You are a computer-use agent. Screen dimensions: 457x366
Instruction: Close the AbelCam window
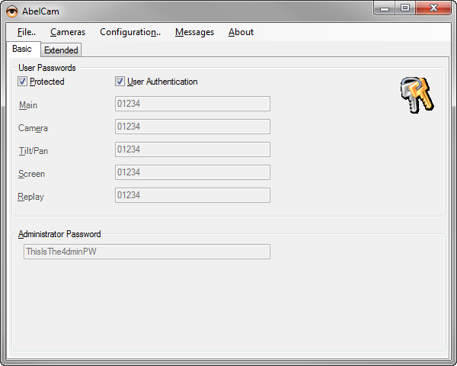(433, 8)
